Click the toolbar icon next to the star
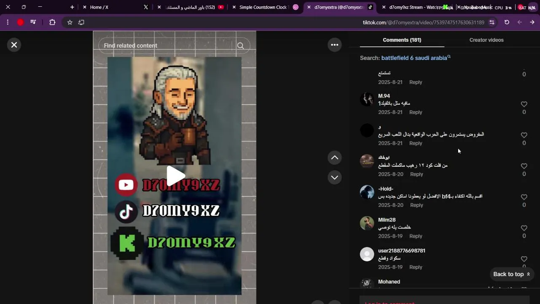The width and height of the screenshot is (540, 304). pos(81,22)
